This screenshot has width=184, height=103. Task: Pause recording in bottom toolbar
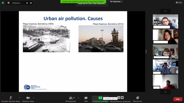click(x=119, y=98)
